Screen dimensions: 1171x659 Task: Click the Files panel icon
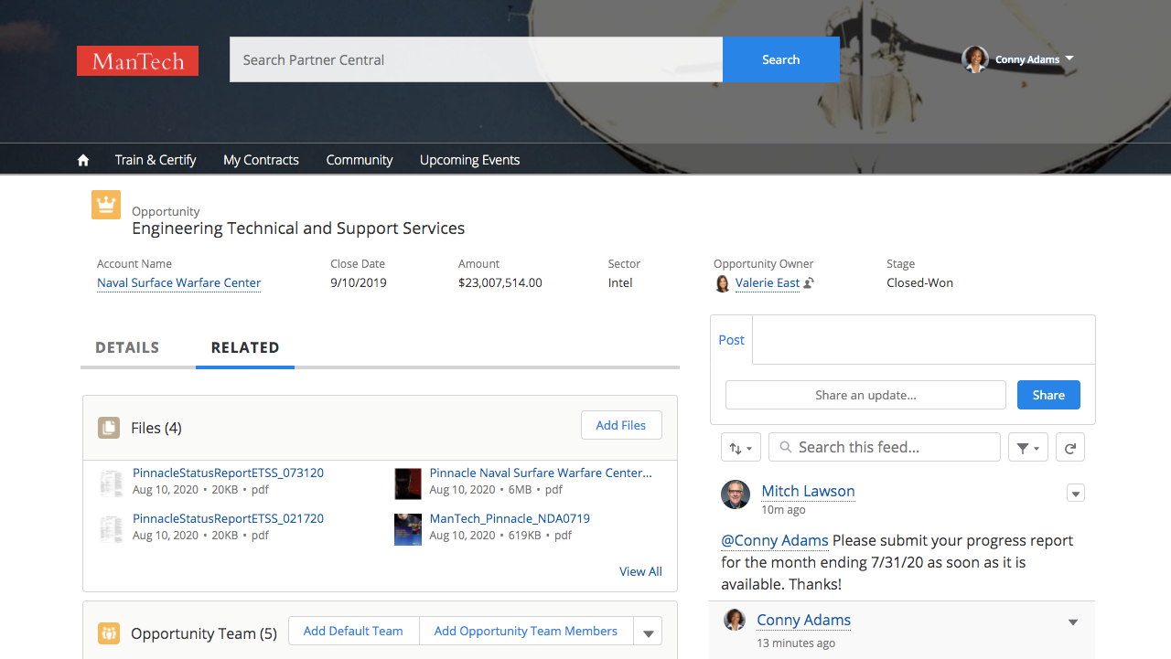pos(110,427)
